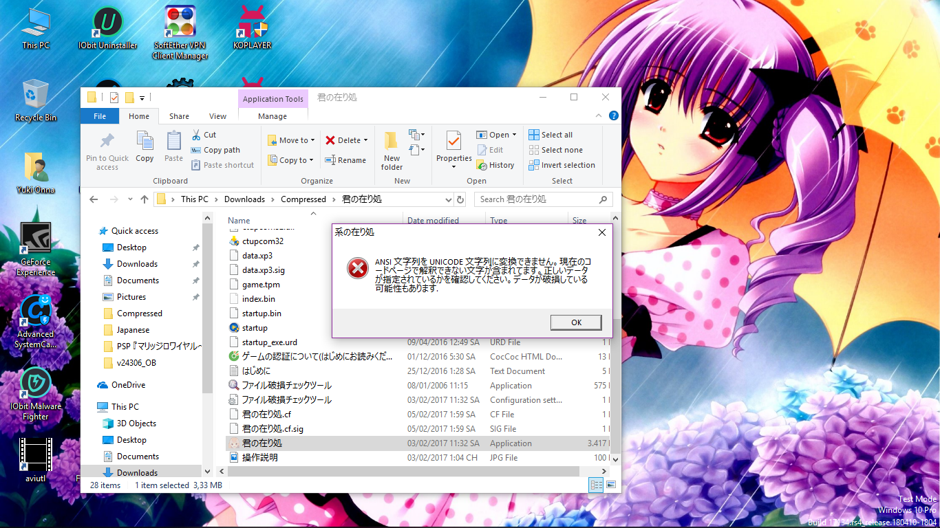Screen dimensions: 940x528
Task: Launch IObit Malware Fighter shortcut
Action: 36,393
